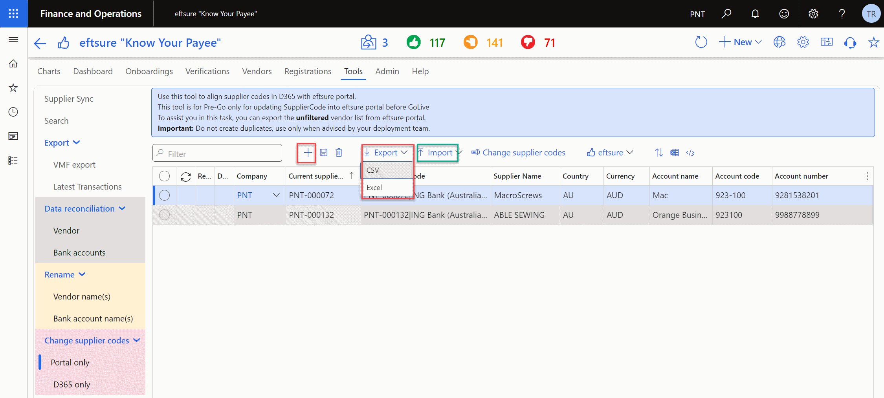Collapse the Rename section

coord(65,275)
